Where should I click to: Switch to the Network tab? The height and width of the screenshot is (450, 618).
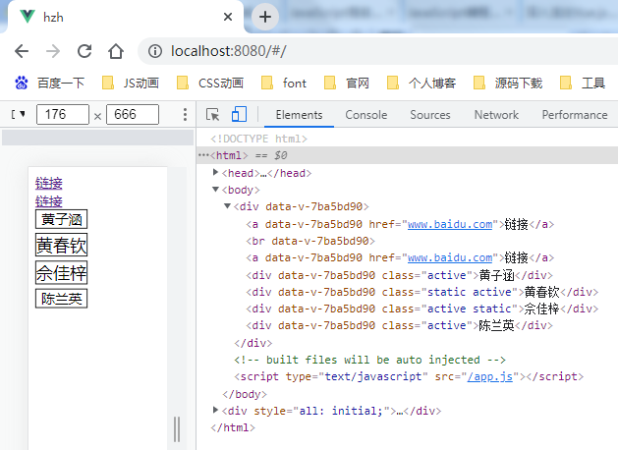[x=496, y=115]
